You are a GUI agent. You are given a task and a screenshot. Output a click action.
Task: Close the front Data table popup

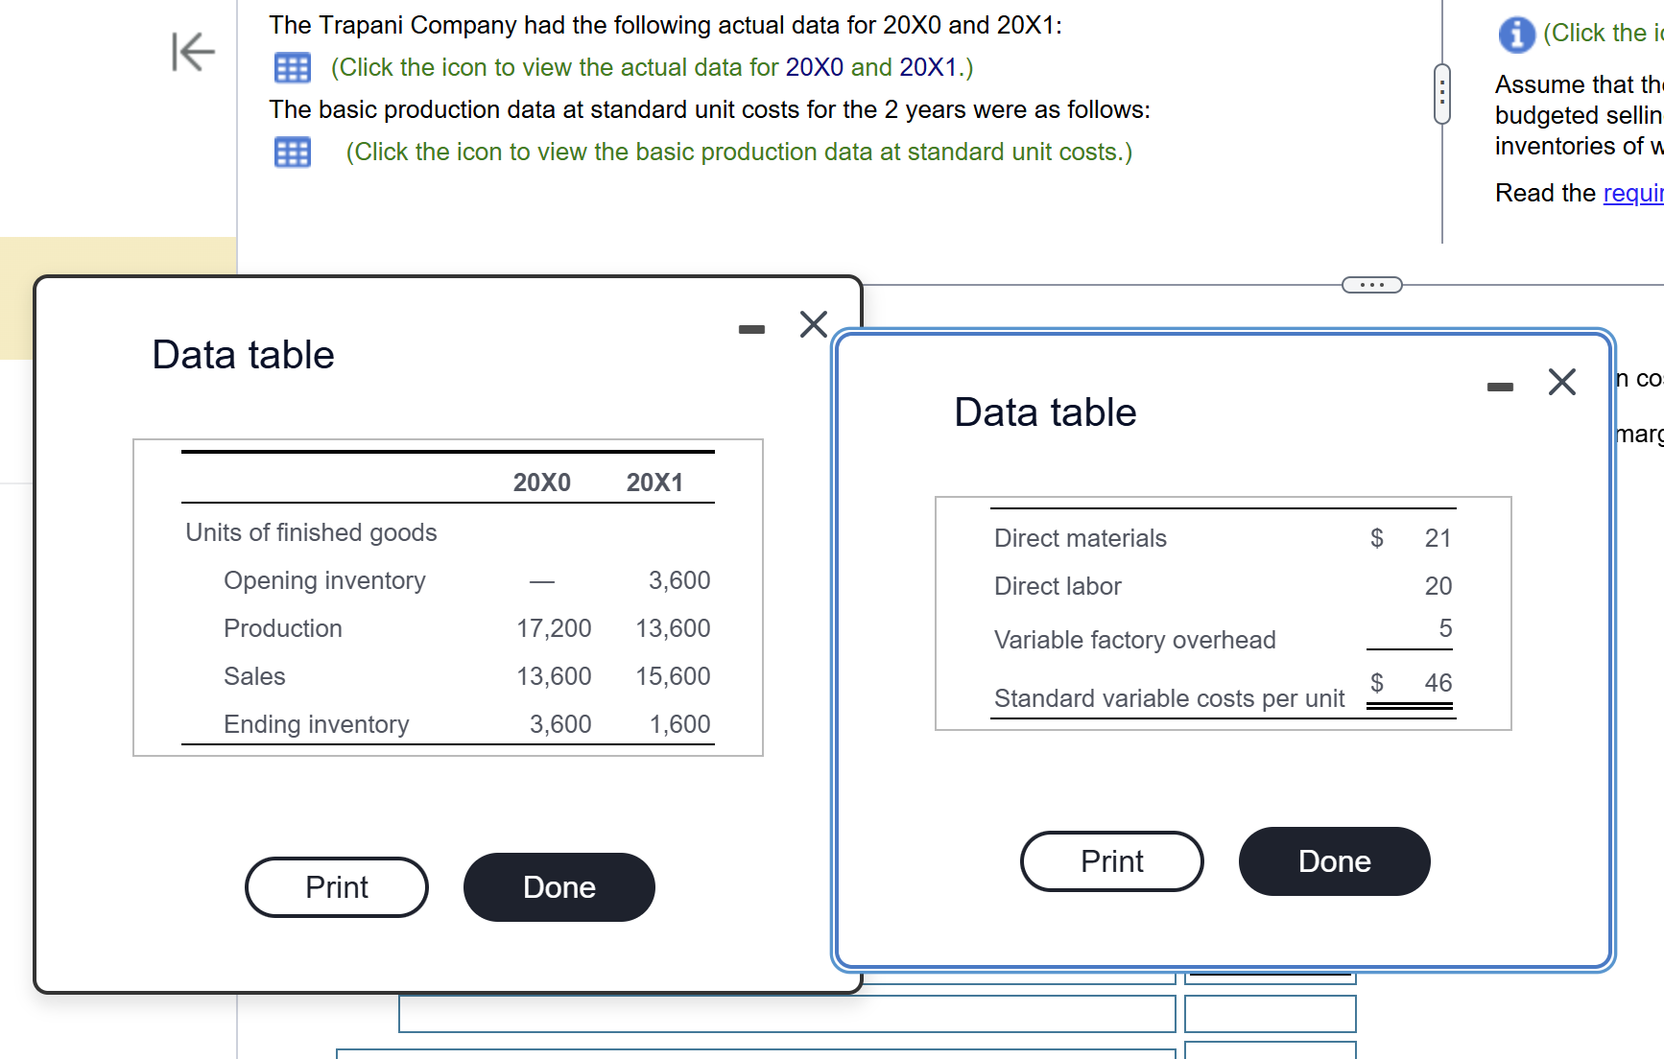[x=812, y=325]
